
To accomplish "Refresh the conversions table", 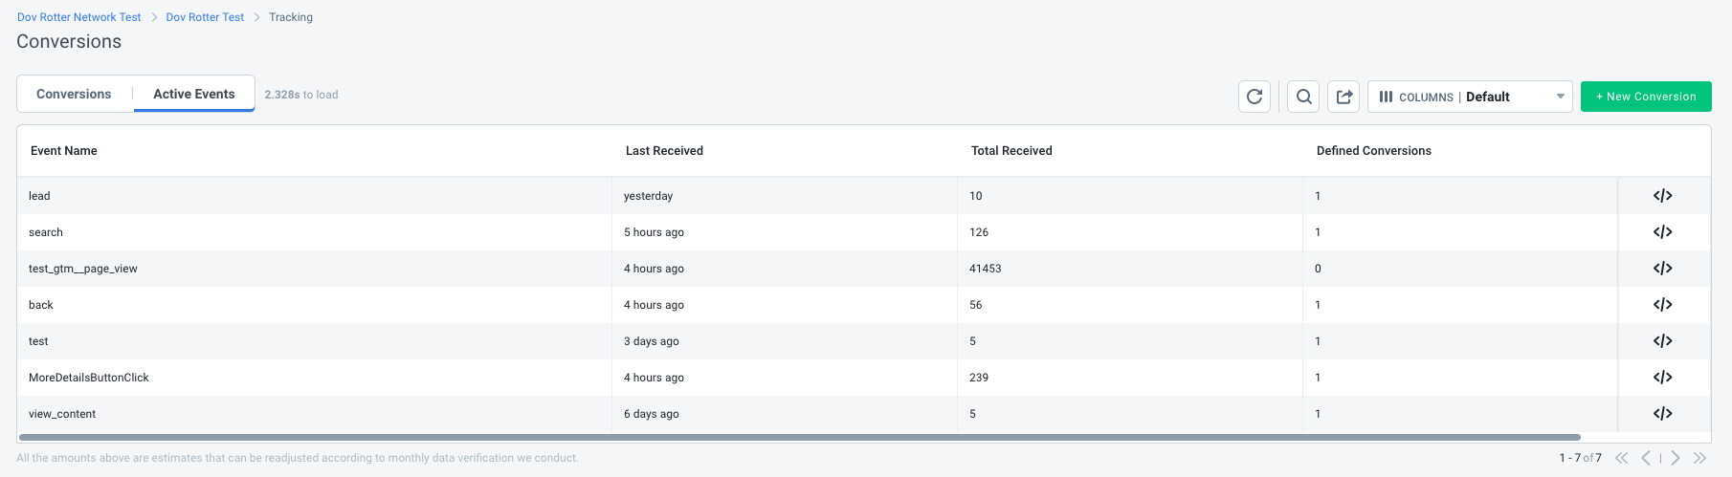I will 1255,97.
